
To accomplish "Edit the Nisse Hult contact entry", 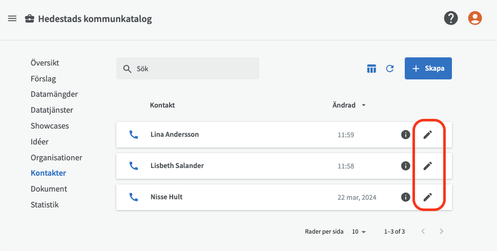I will tap(427, 197).
